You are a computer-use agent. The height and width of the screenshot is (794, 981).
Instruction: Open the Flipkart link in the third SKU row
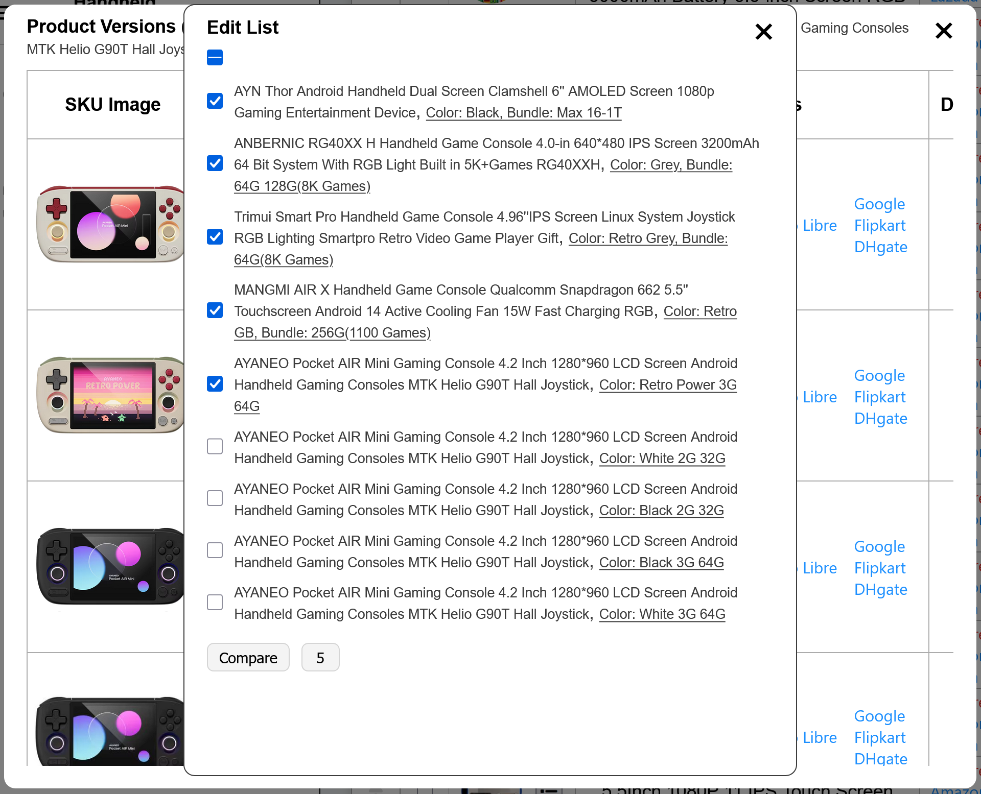(880, 568)
